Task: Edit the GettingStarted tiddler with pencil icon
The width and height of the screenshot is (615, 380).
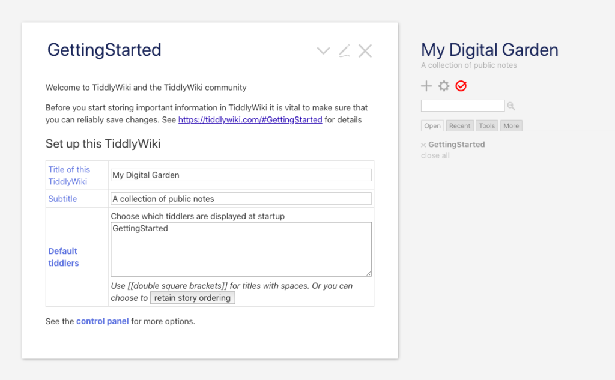Action: coord(344,51)
